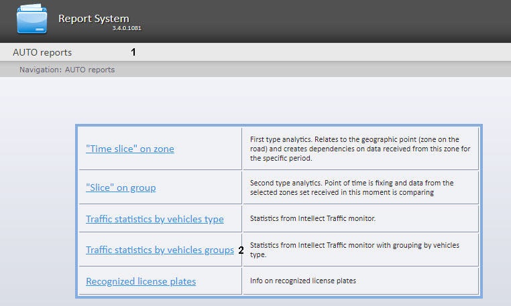Open the "Time slice" on zone report
The image size is (511, 306).
click(x=130, y=149)
